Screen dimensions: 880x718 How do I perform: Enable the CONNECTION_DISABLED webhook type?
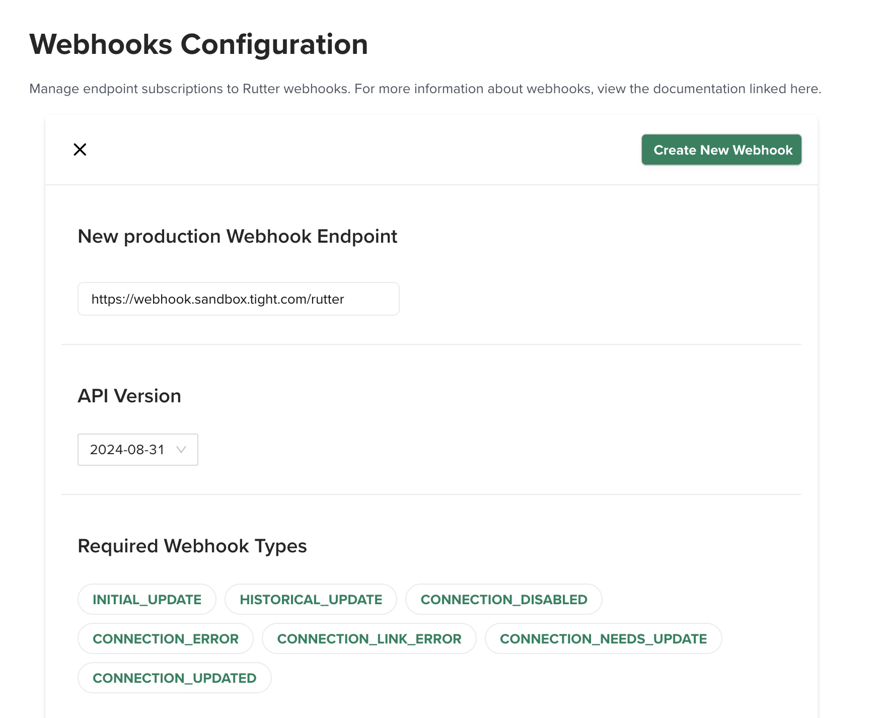click(504, 599)
